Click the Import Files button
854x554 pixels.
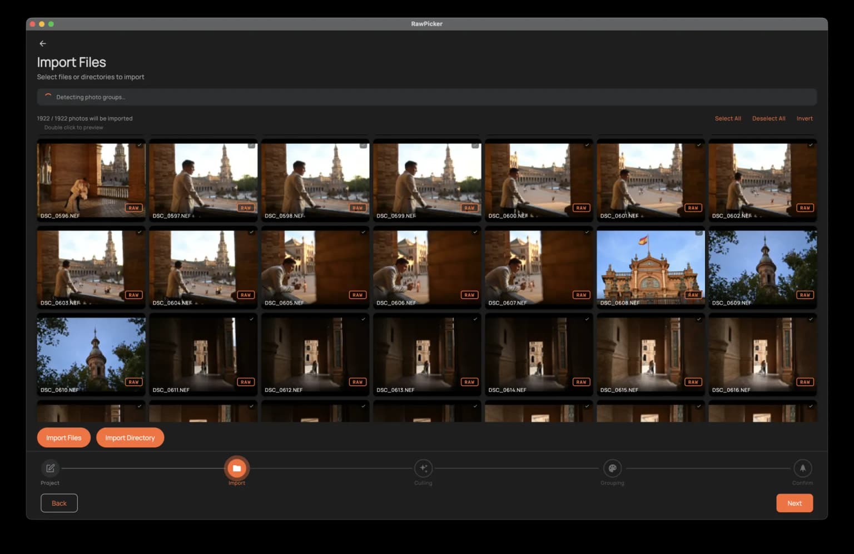tap(64, 437)
